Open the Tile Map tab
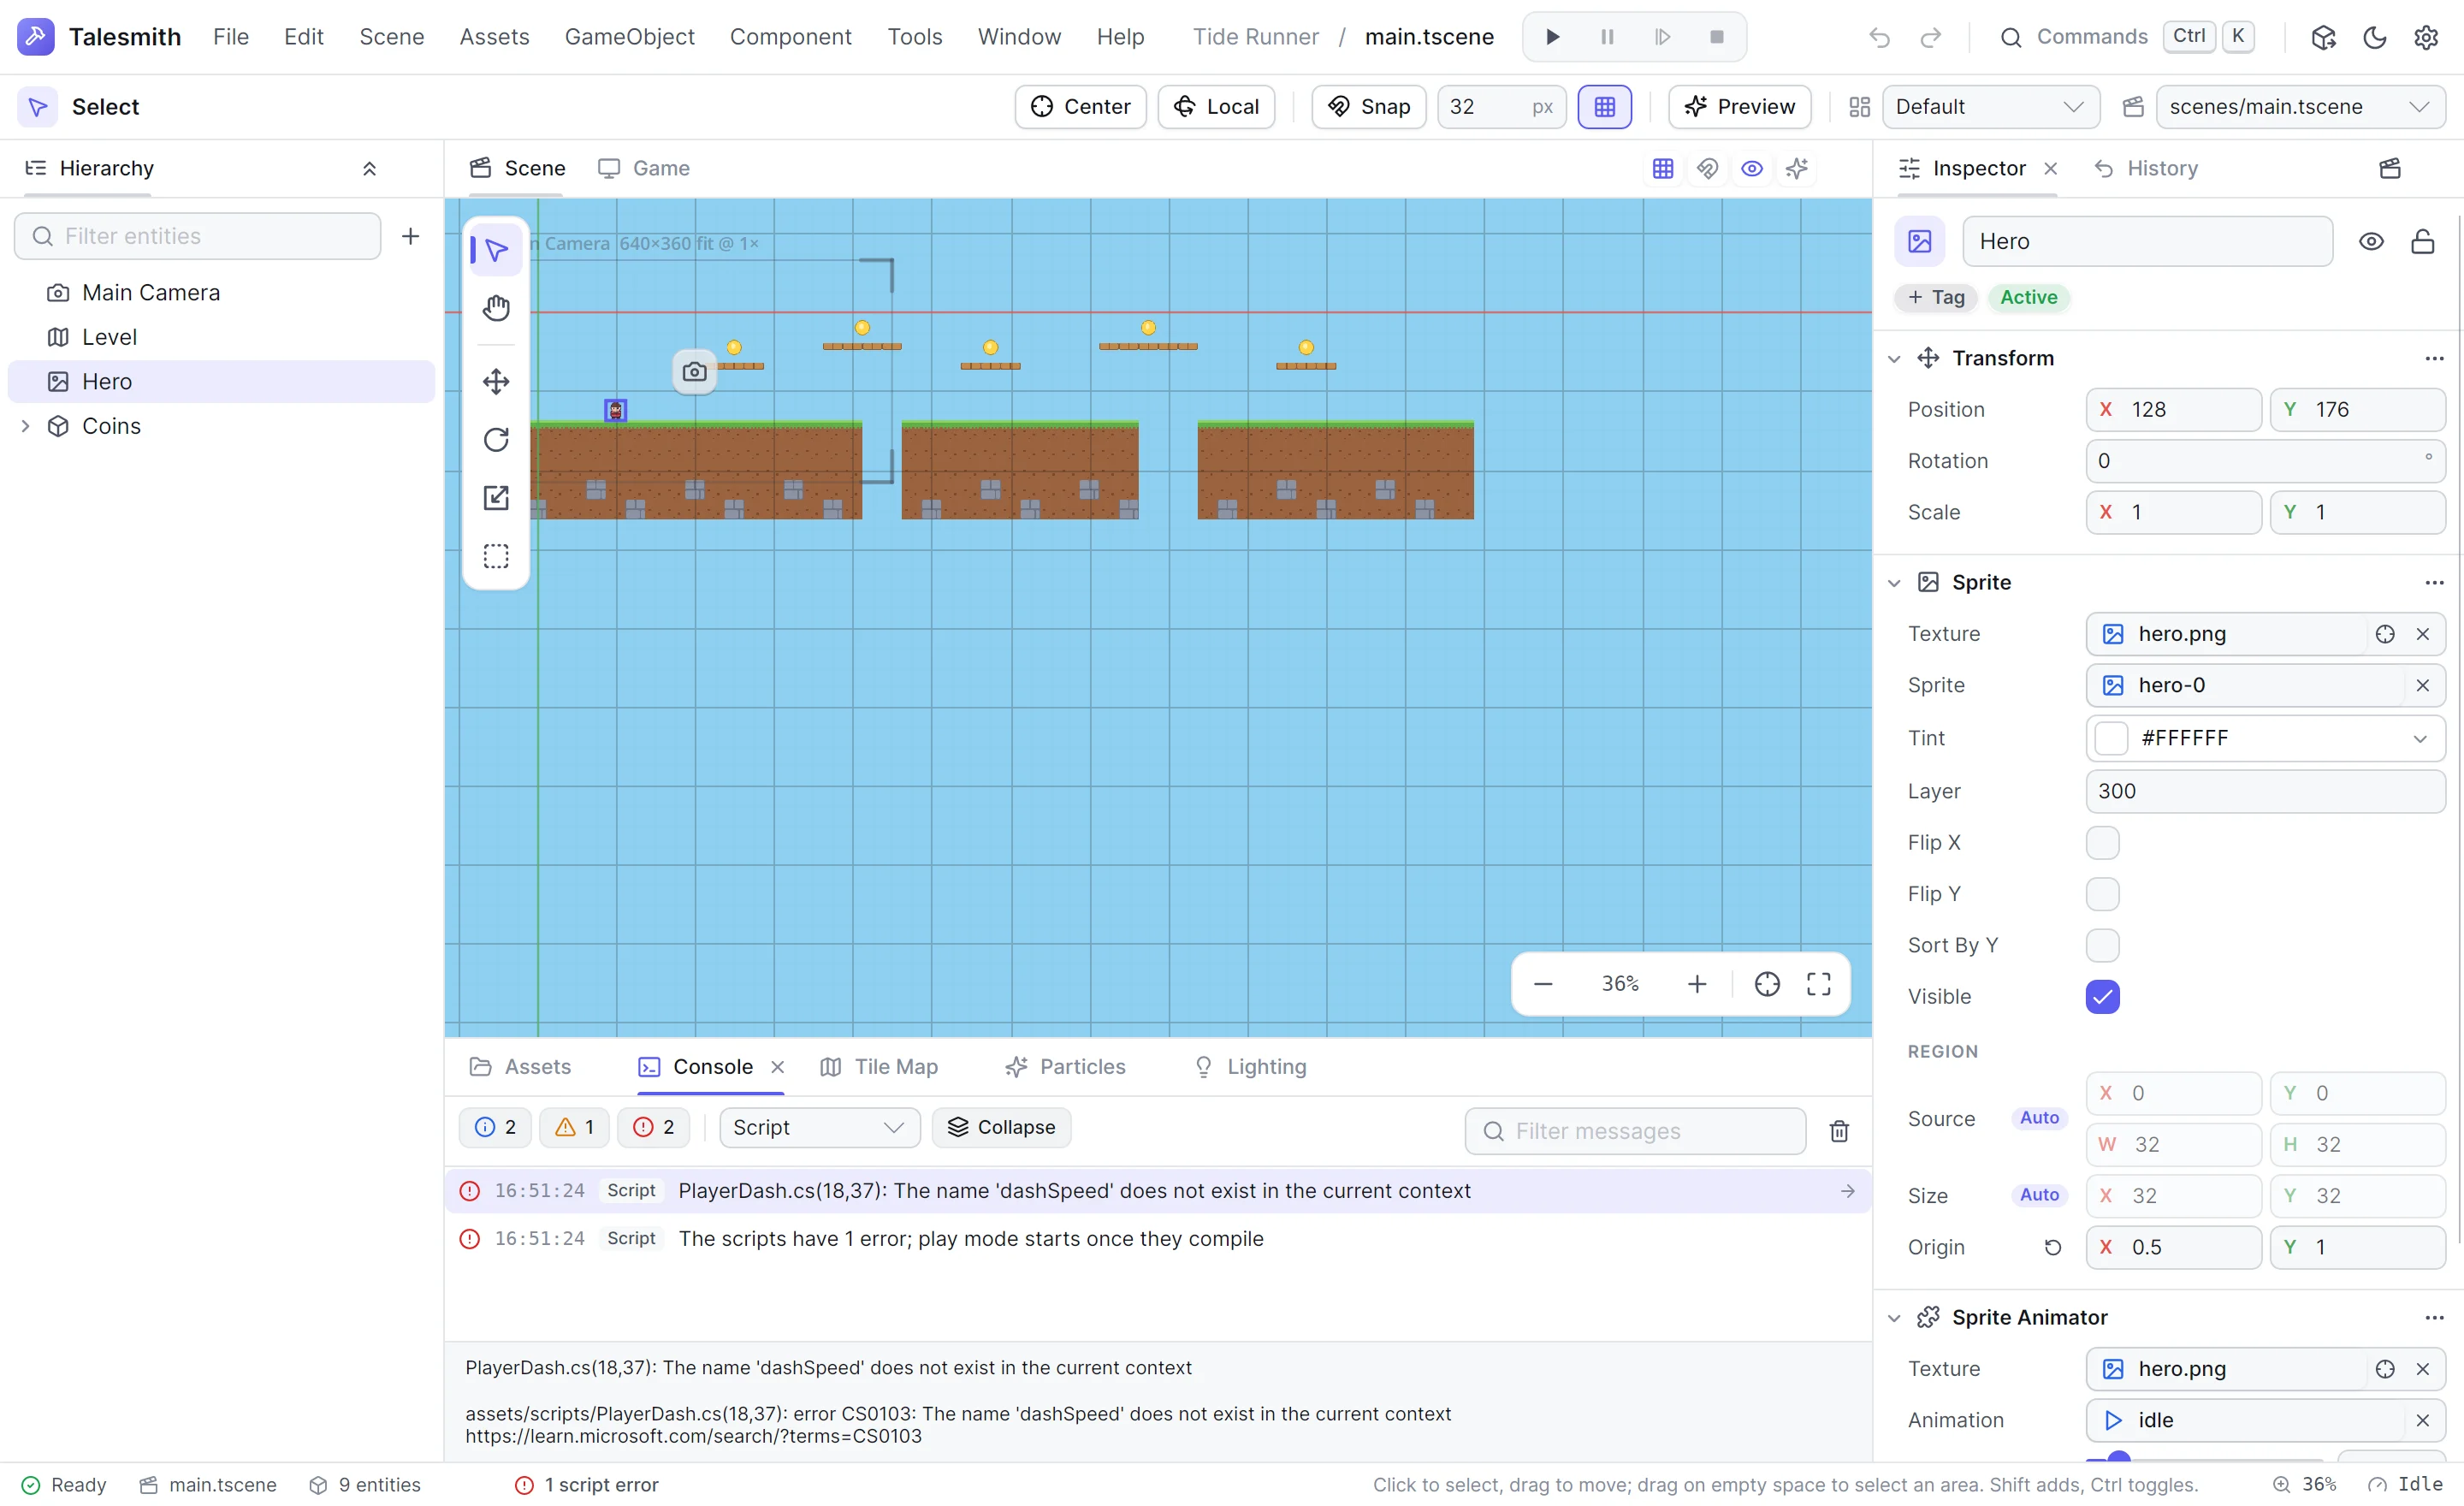Screen dimensions: 2464x1506 pyautogui.click(x=879, y=1067)
